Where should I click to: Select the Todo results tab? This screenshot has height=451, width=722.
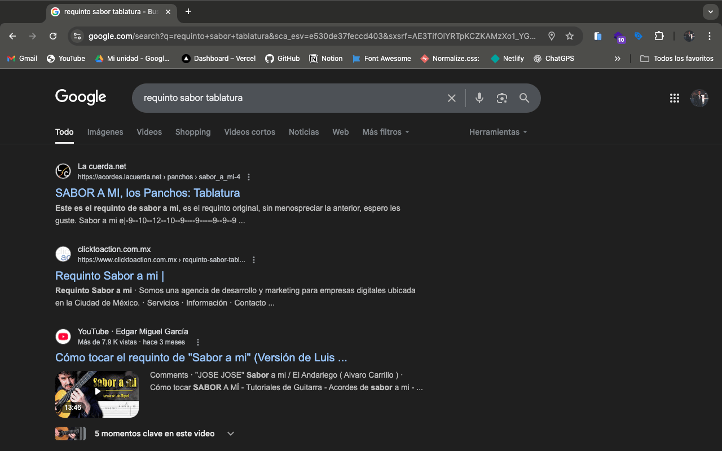(x=64, y=132)
